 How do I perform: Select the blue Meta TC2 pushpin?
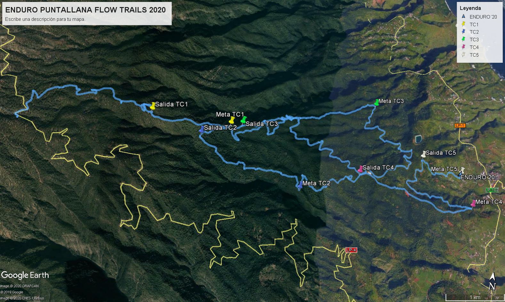[300, 185]
